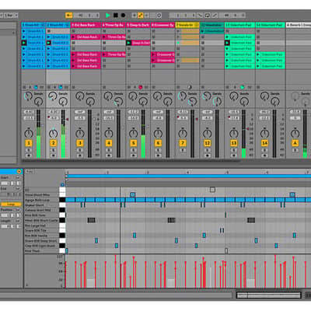
Task: Toggle the orange clip activator button
Action: click(x=19, y=172)
